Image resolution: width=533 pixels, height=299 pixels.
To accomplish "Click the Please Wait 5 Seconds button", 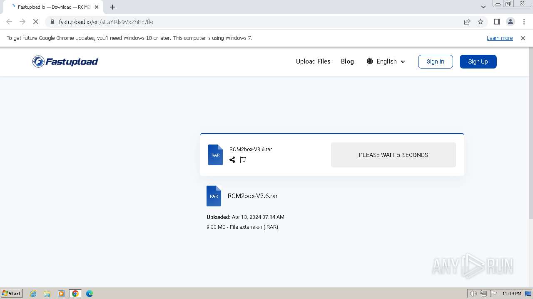I will point(394,155).
